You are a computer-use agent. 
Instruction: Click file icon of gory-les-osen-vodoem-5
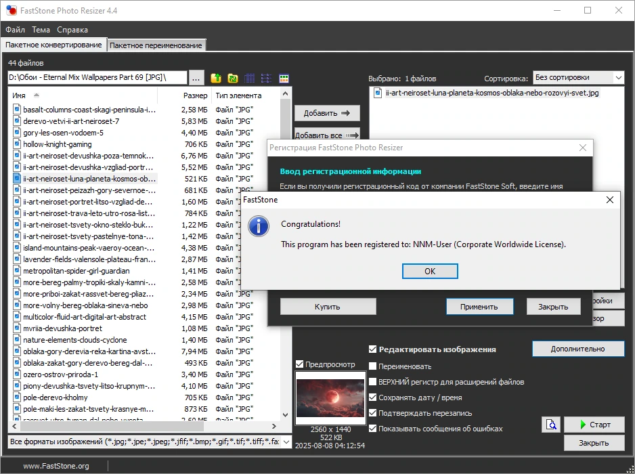point(17,133)
